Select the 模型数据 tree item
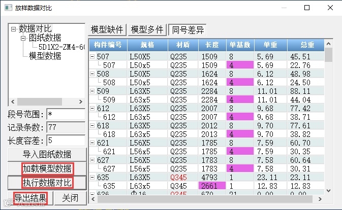This screenshot has width=342, height=210. coord(45,56)
